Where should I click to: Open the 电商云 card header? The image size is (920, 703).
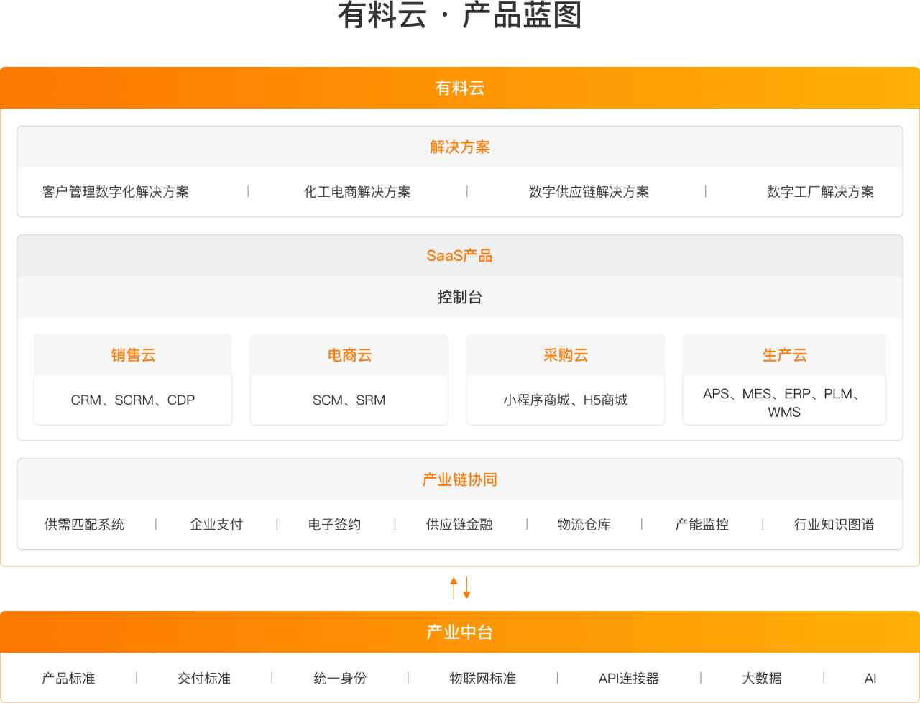coord(349,354)
